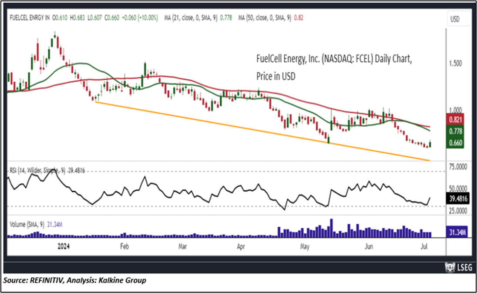The image size is (477, 293).
Task: Click the 2024 label on time axis
Action: click(x=64, y=246)
